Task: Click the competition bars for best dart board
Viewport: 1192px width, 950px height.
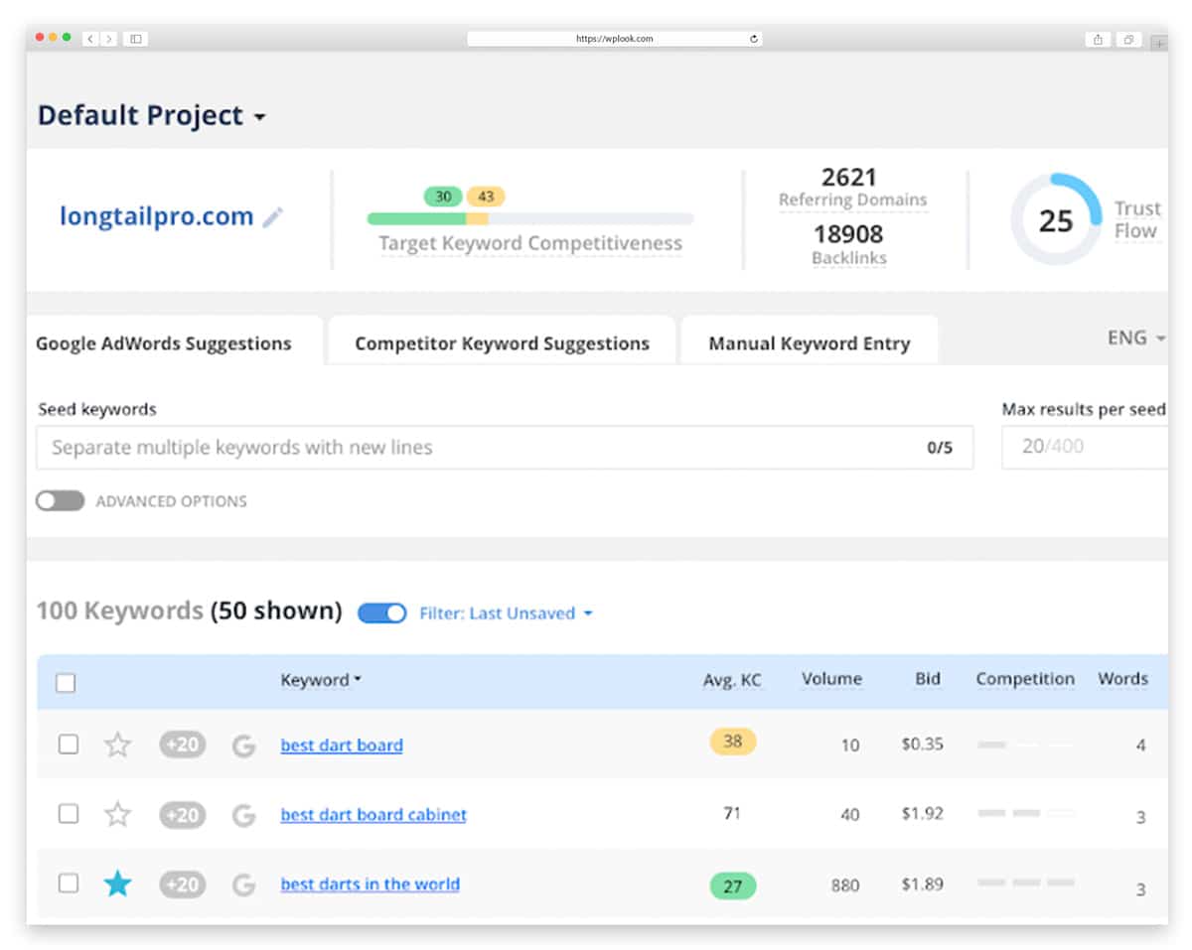Action: click(x=1026, y=745)
